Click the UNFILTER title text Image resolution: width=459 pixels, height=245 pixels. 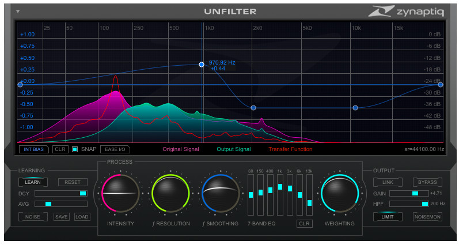click(x=230, y=12)
